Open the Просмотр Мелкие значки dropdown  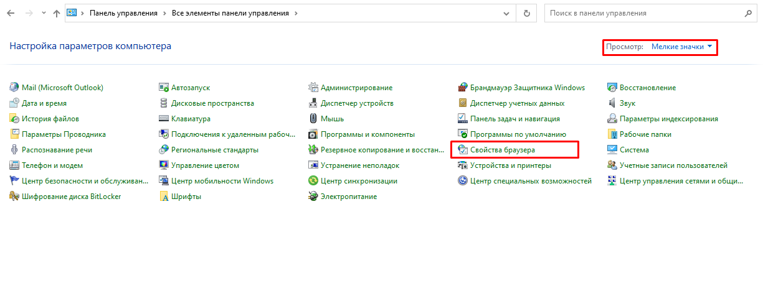pos(681,47)
